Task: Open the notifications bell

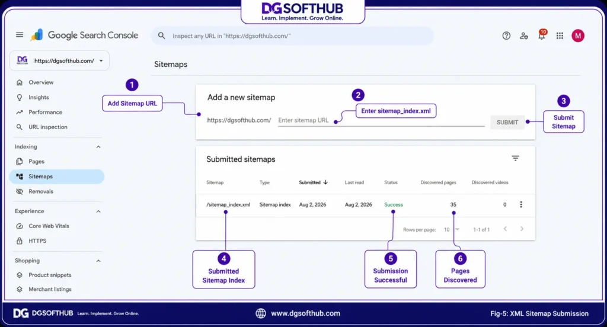Action: pos(542,35)
